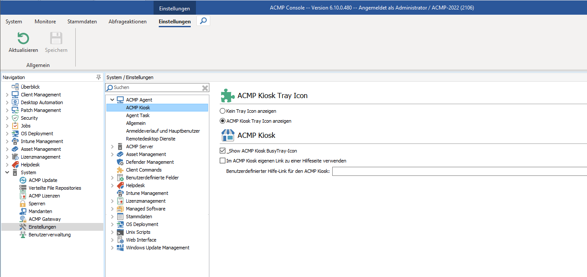Viewport: 587px width, 277px height.
Task: Click the Benutzerverwaltung users icon
Action: (23, 235)
